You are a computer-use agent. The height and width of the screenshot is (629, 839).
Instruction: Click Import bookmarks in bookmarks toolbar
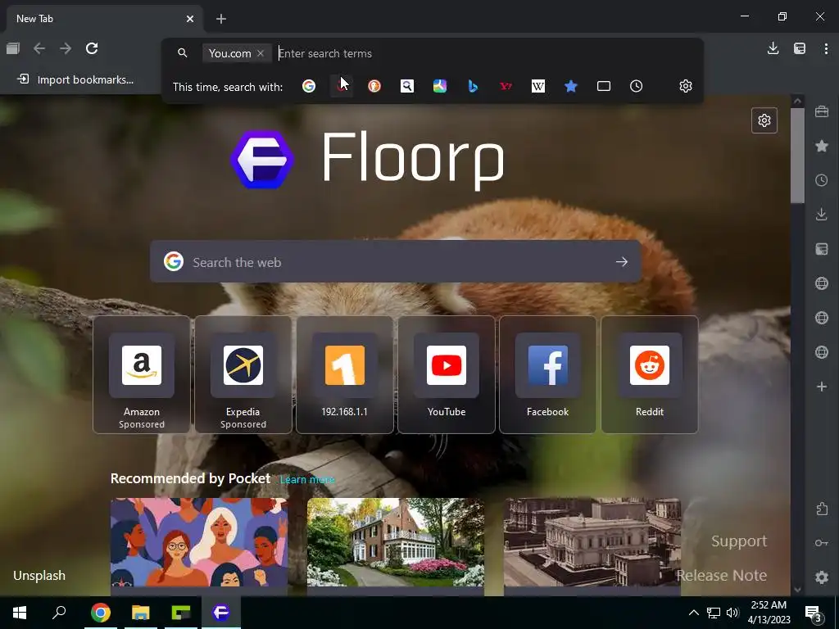(x=75, y=79)
